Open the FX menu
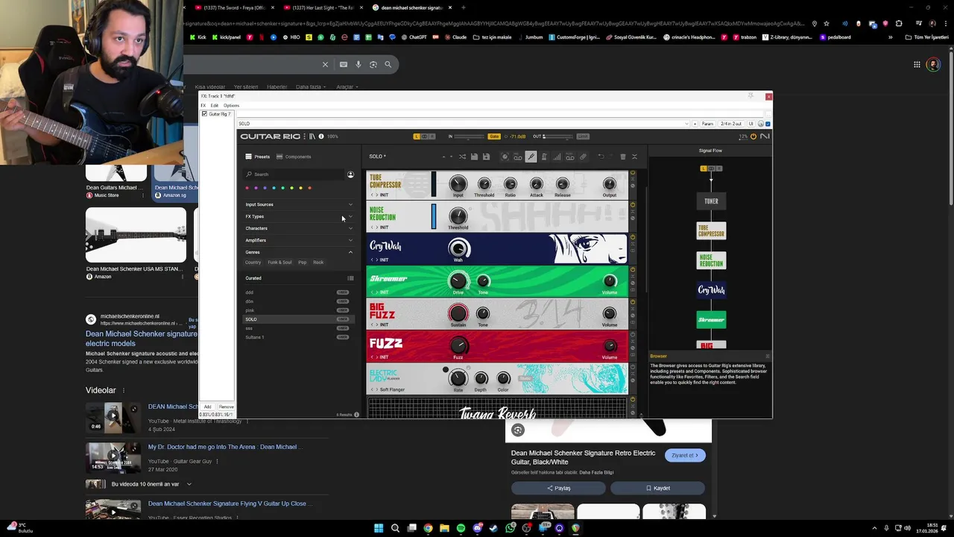The width and height of the screenshot is (954, 537). [x=203, y=105]
